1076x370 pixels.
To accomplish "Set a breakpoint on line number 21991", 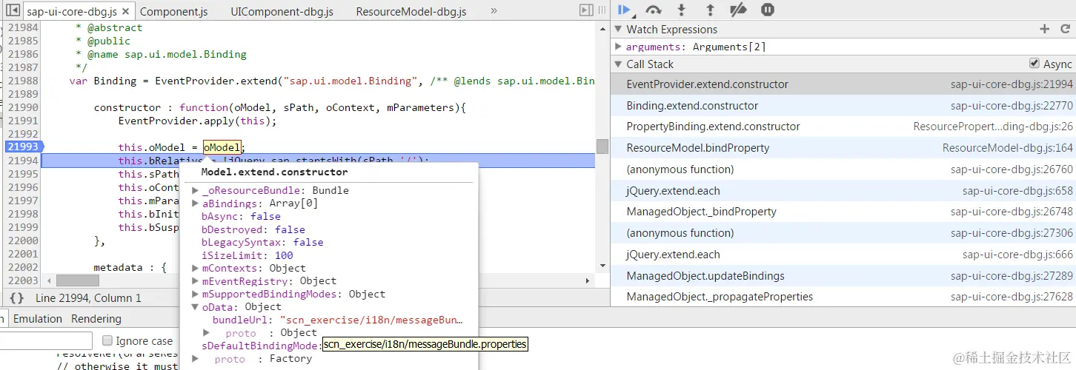I will pyautogui.click(x=23, y=121).
